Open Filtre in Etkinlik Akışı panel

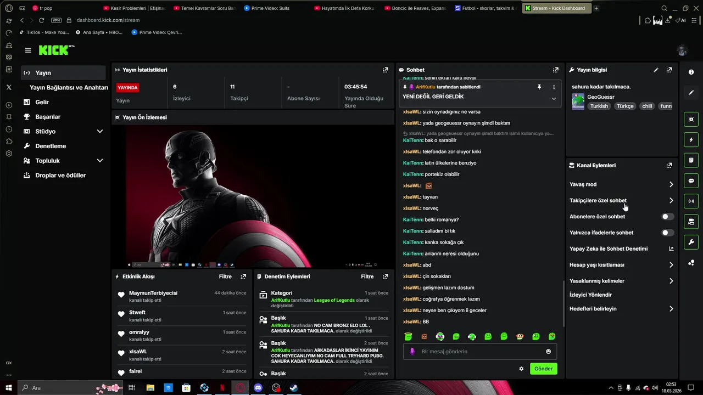[x=225, y=276]
